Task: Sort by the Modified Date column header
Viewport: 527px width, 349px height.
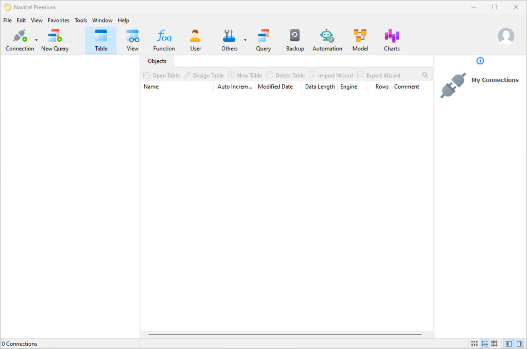Action: pyautogui.click(x=278, y=87)
